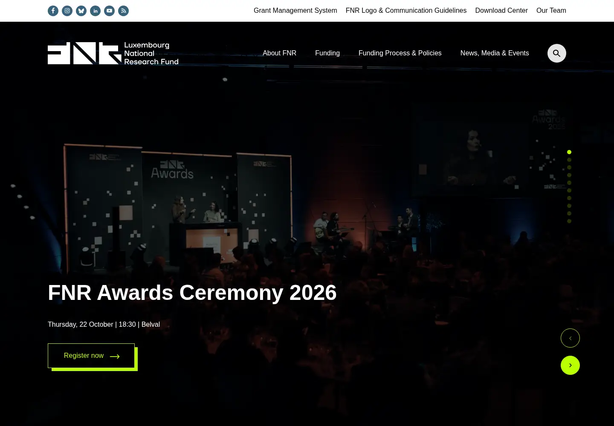Open the Bluesky butterfly icon
Image resolution: width=614 pixels, height=426 pixels.
(x=81, y=11)
